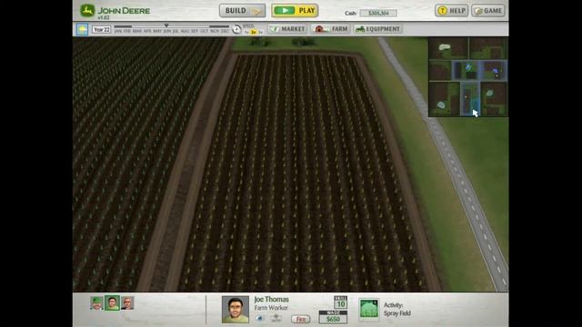Image resolution: width=582 pixels, height=327 pixels.
Task: Click the sunny weather icon
Action: (82, 29)
